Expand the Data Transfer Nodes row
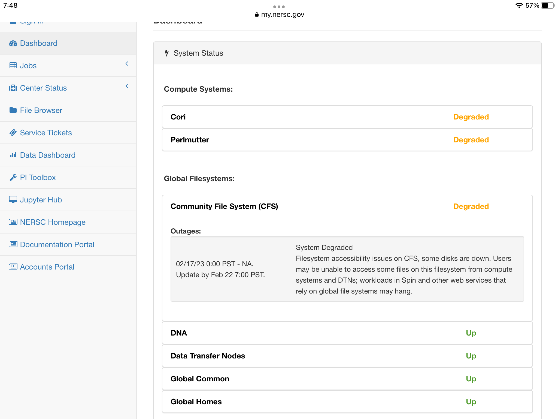 (347, 356)
